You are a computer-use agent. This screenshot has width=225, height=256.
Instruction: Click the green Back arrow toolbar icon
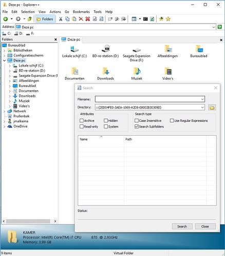pos(6,19)
